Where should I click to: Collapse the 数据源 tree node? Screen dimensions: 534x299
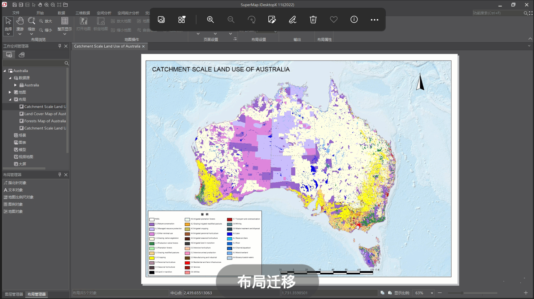click(x=10, y=78)
